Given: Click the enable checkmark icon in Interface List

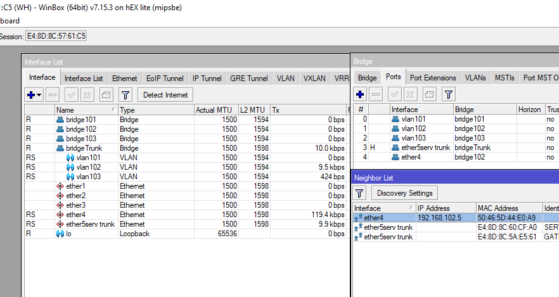Looking at the screenshot, I should point(71,95).
